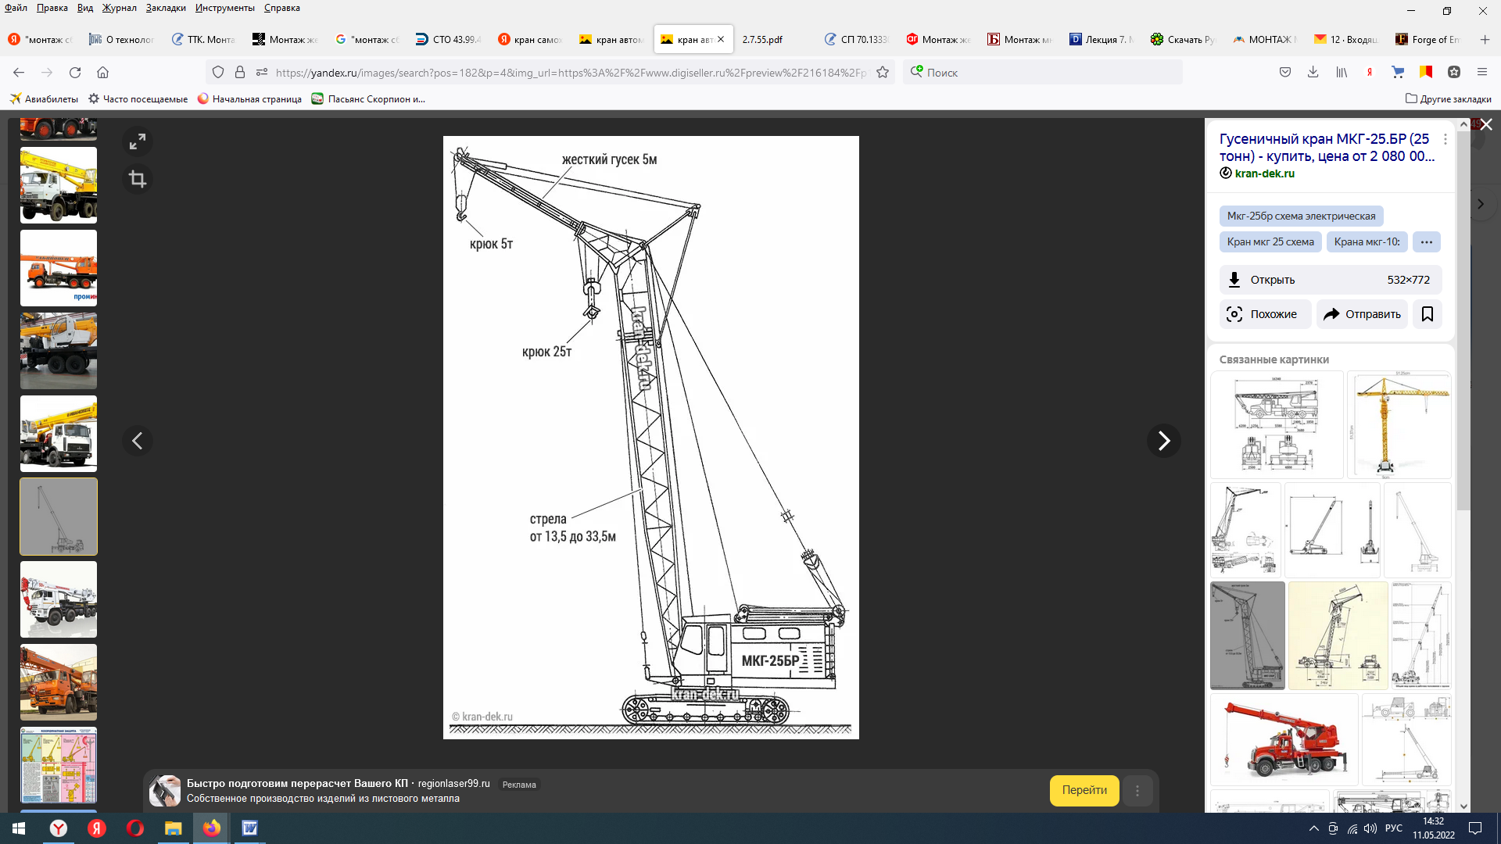
Task: Open the colorful safety poster thumbnail
Action: pyautogui.click(x=59, y=765)
